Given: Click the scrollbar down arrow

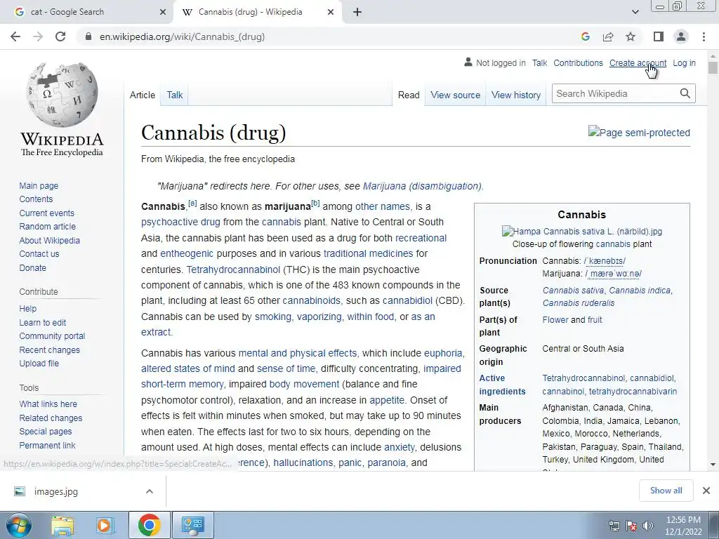Looking at the screenshot, I should [713, 465].
